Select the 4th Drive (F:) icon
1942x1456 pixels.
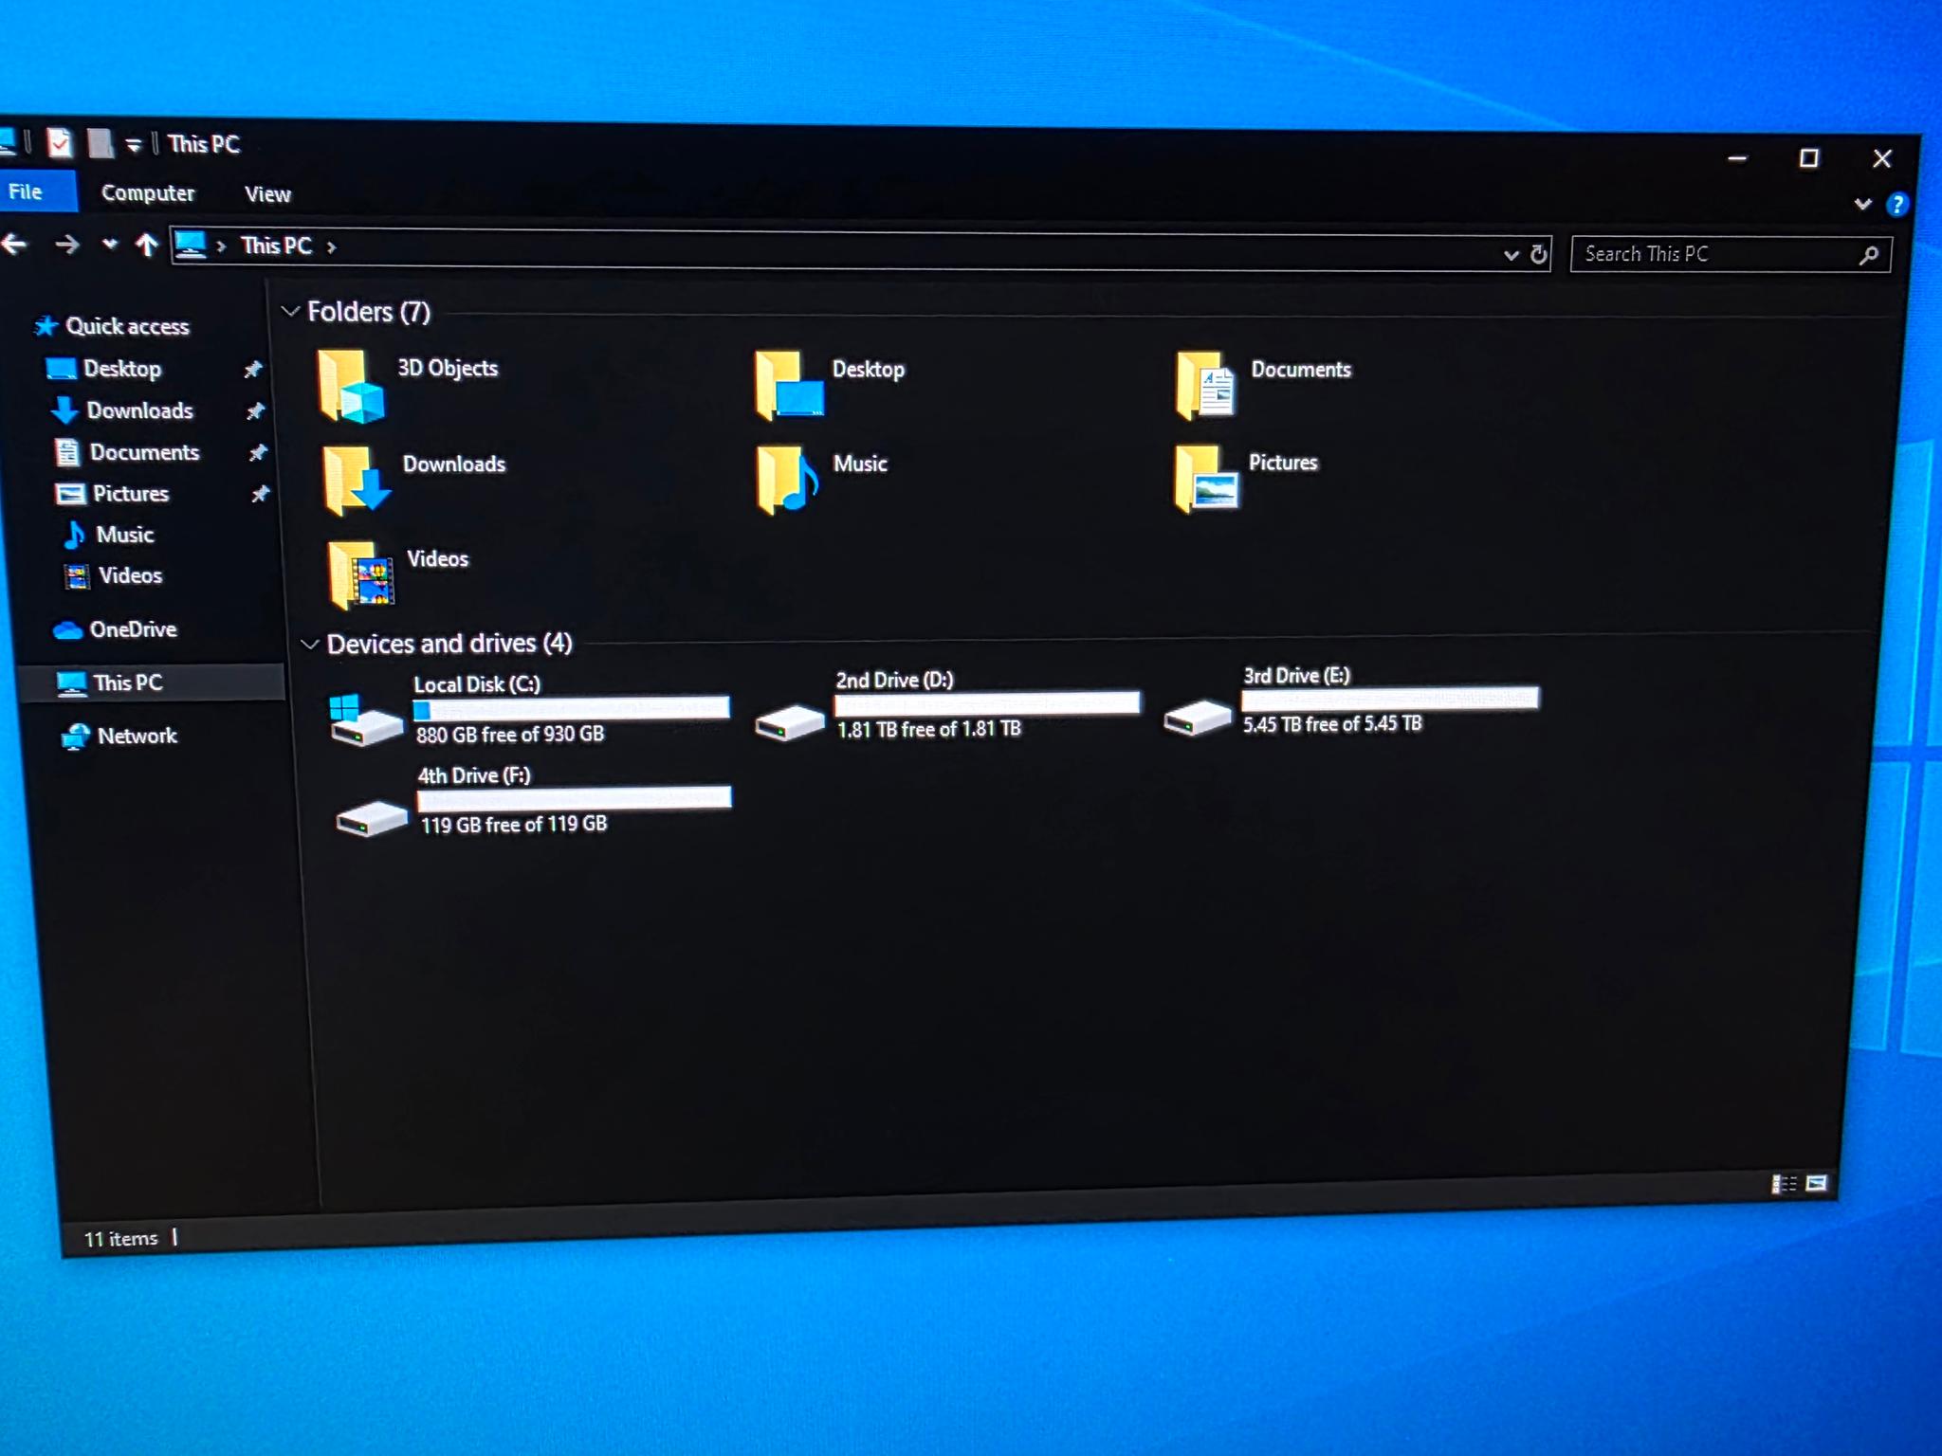tap(371, 818)
